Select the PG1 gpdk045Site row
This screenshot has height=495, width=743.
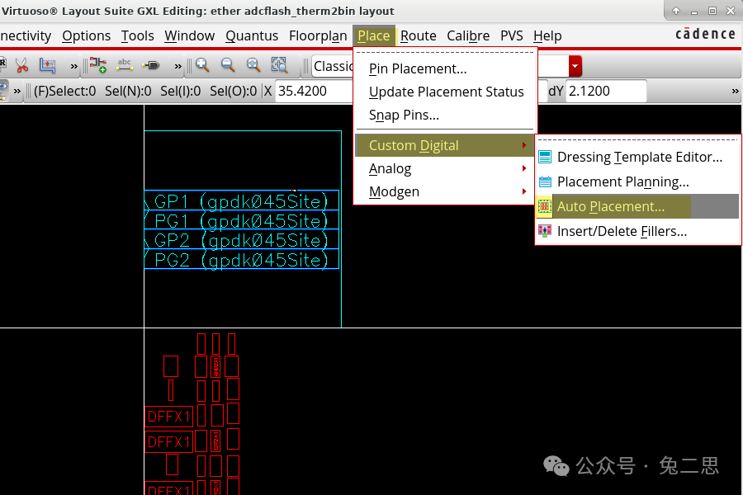click(242, 219)
